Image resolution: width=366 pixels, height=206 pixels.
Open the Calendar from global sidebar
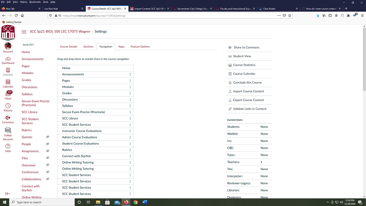tap(8, 84)
